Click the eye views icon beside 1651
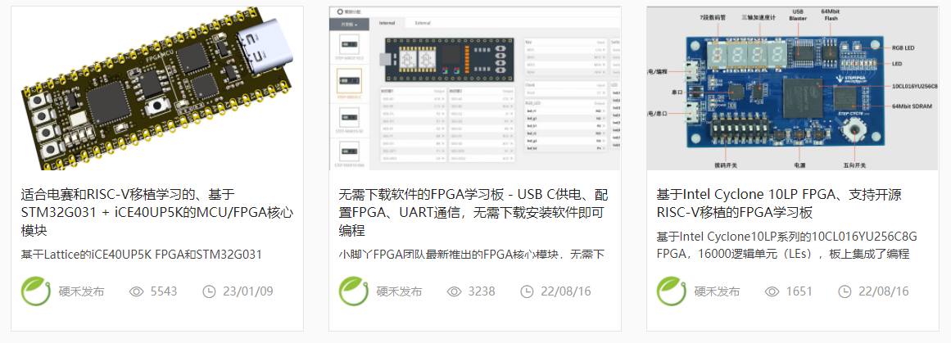 [772, 291]
